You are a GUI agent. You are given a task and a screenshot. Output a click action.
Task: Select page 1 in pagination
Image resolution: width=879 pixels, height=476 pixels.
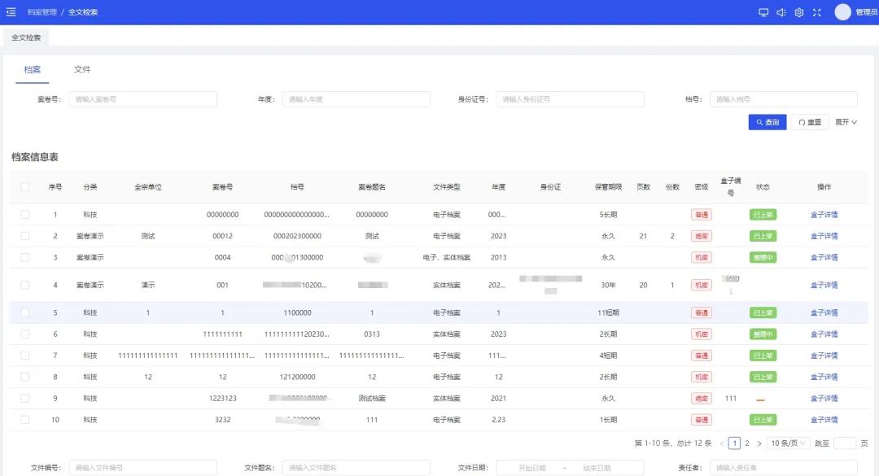734,443
